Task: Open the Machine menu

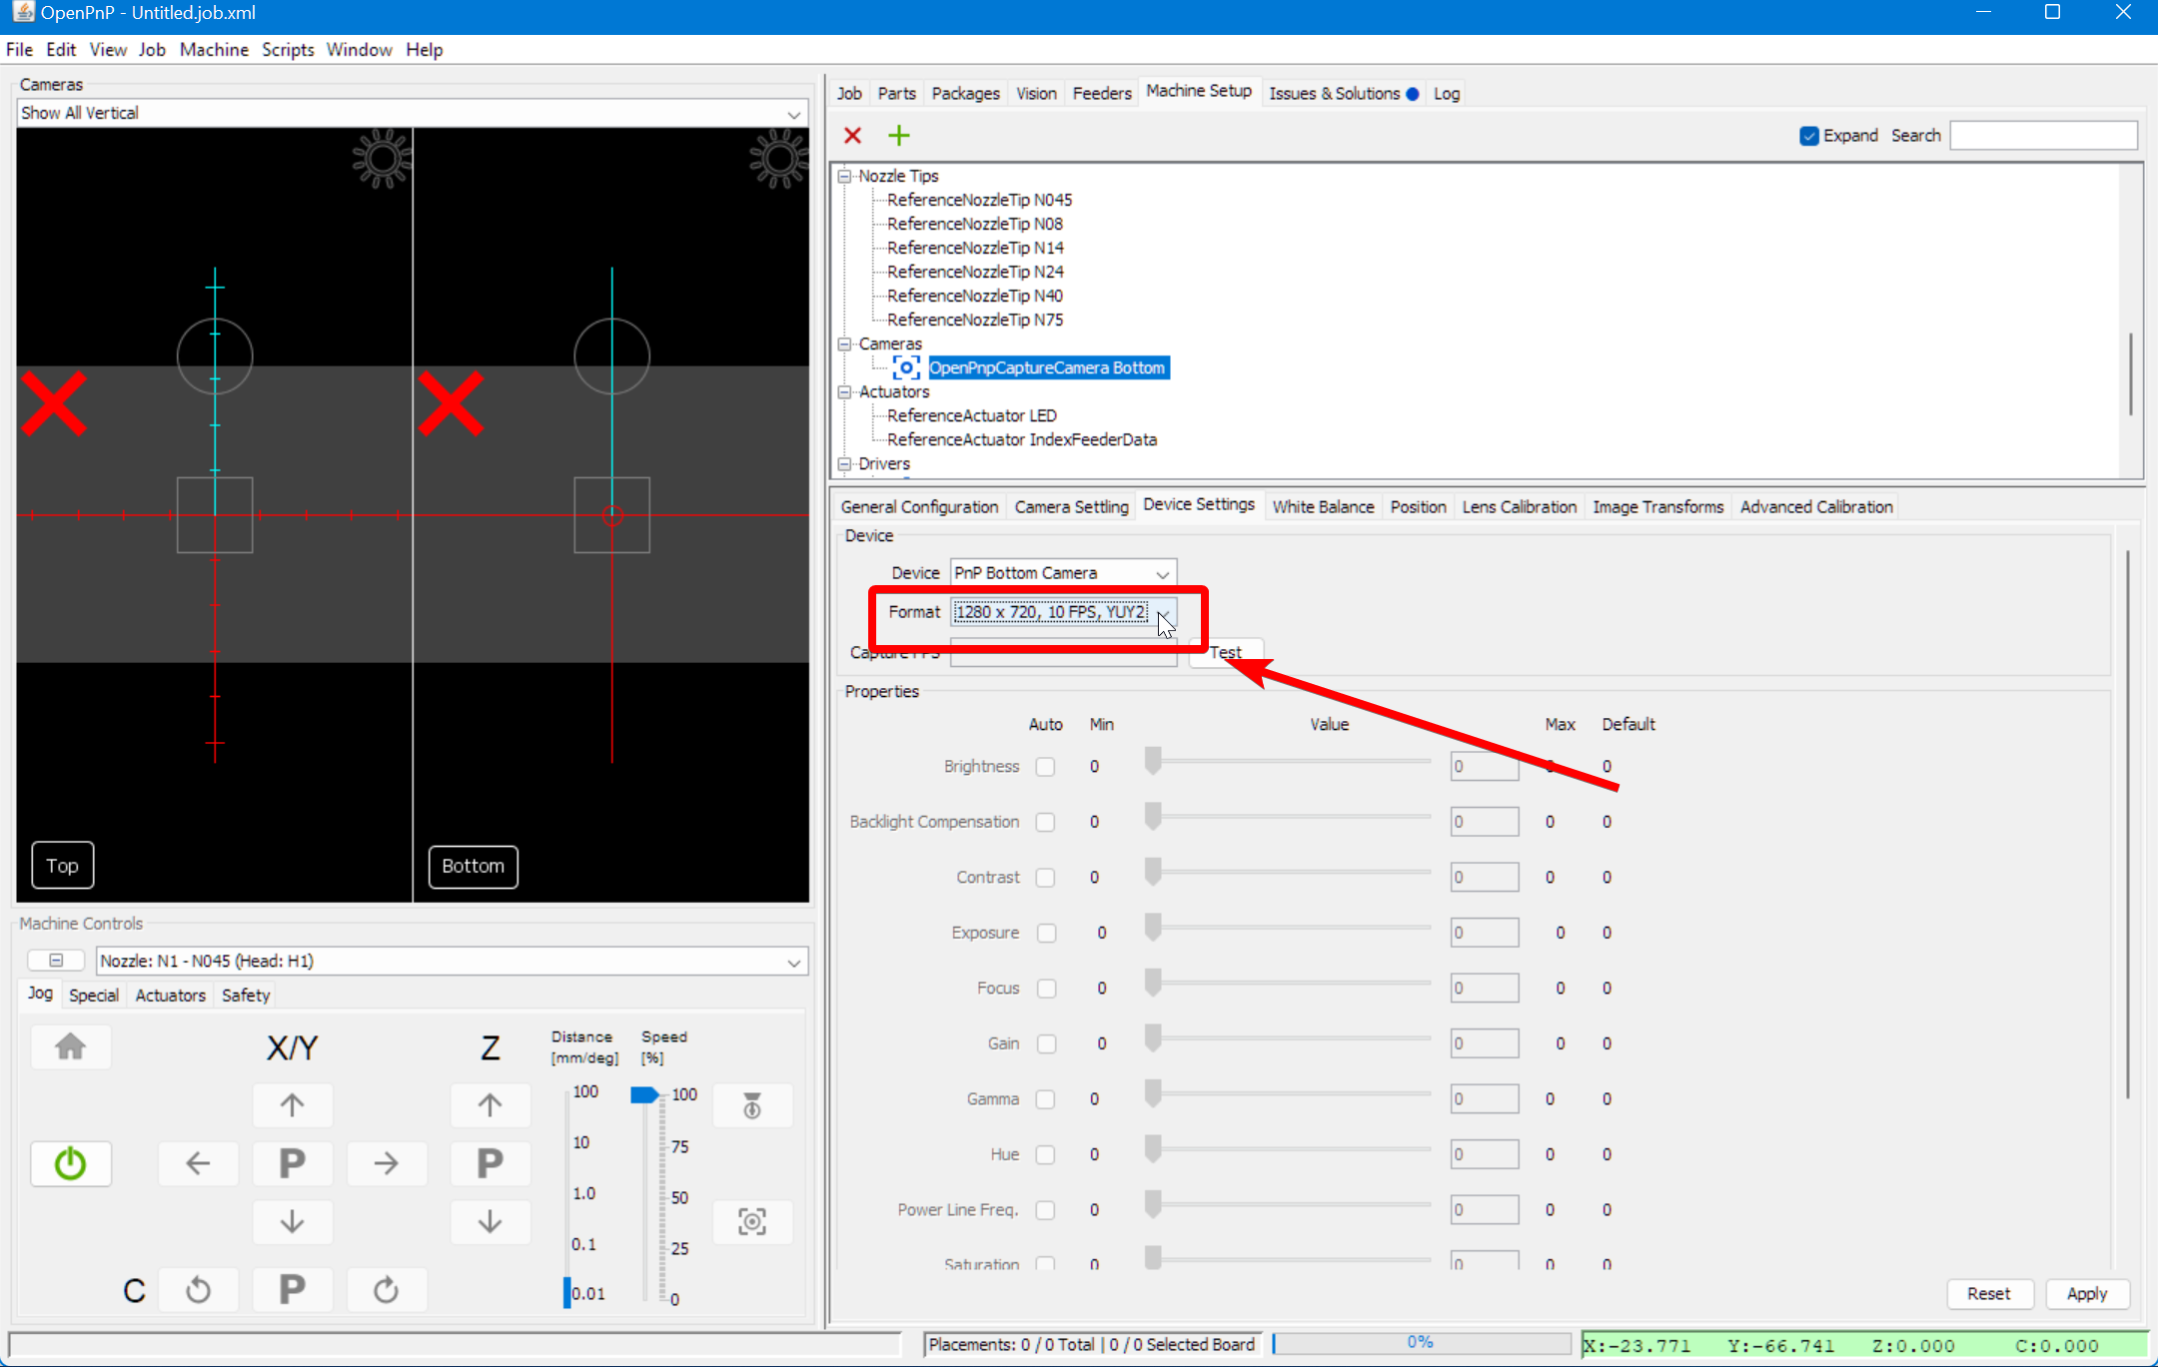Action: tap(214, 49)
